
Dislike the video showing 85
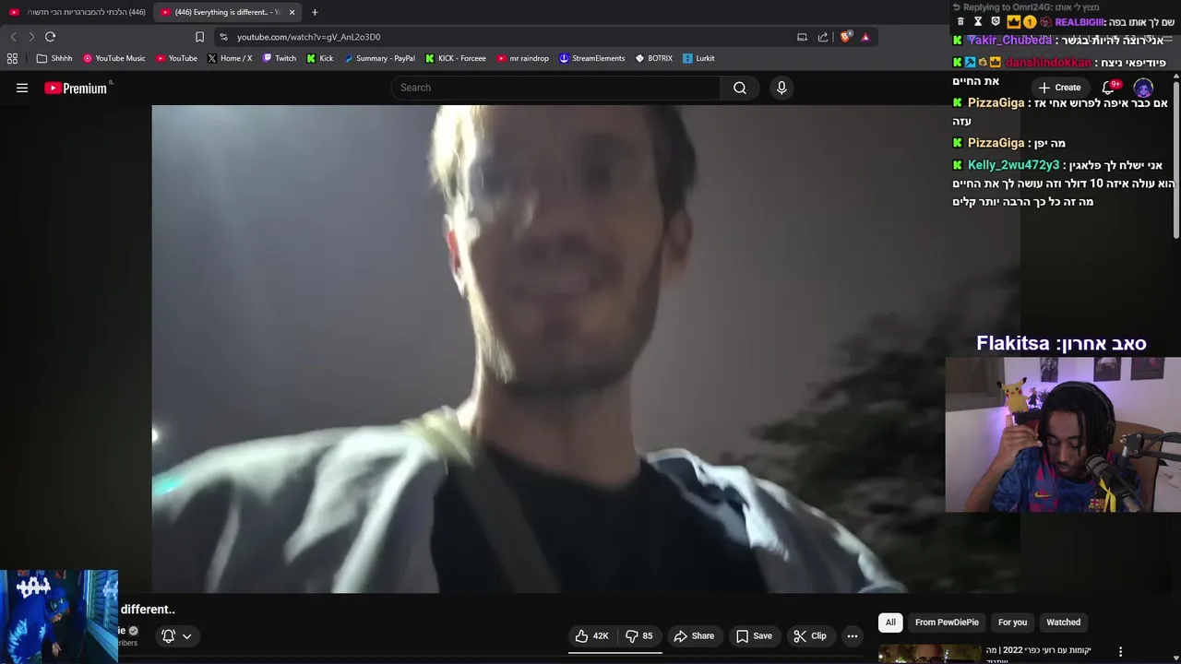pos(639,635)
